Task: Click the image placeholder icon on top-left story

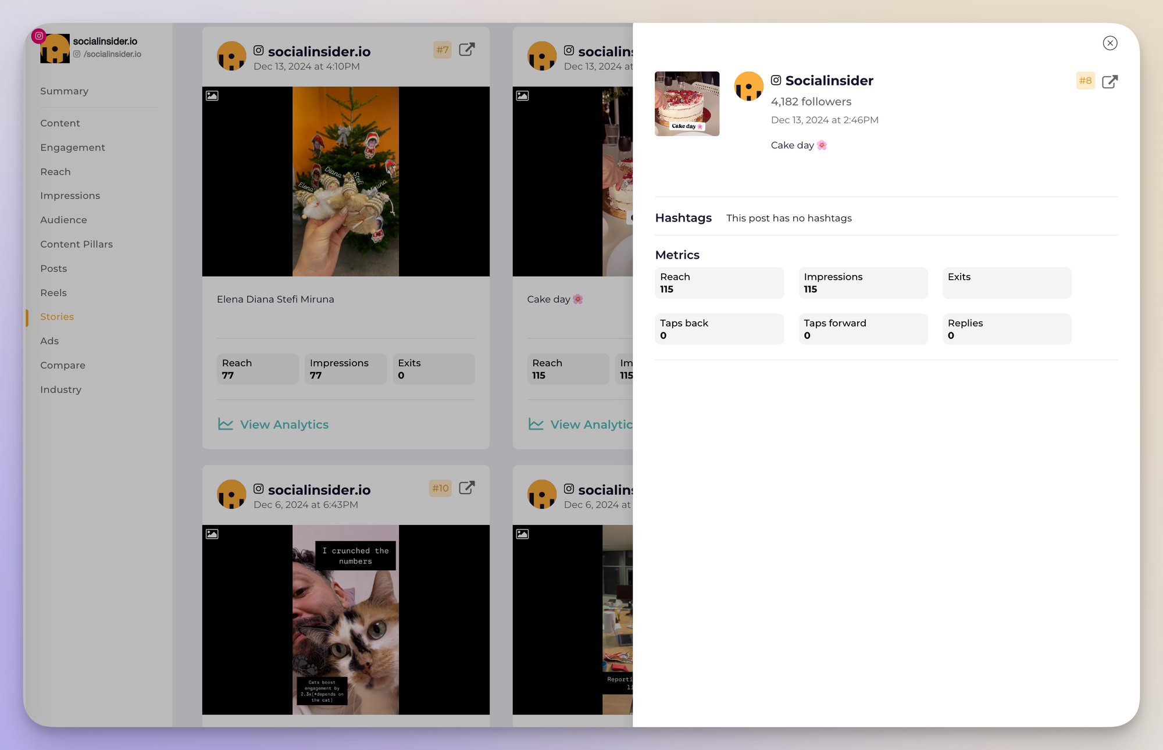Action: coord(212,95)
